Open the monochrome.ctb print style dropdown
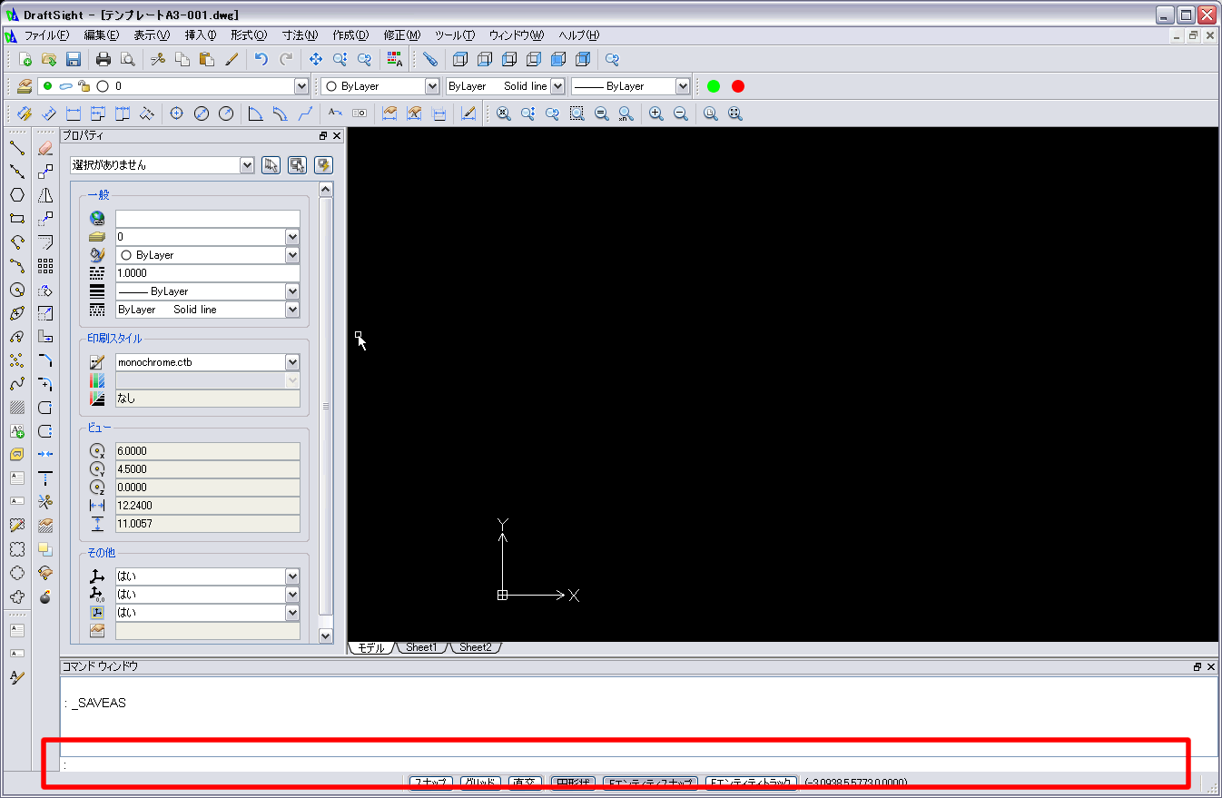Viewport: 1222px width, 798px height. [x=292, y=361]
